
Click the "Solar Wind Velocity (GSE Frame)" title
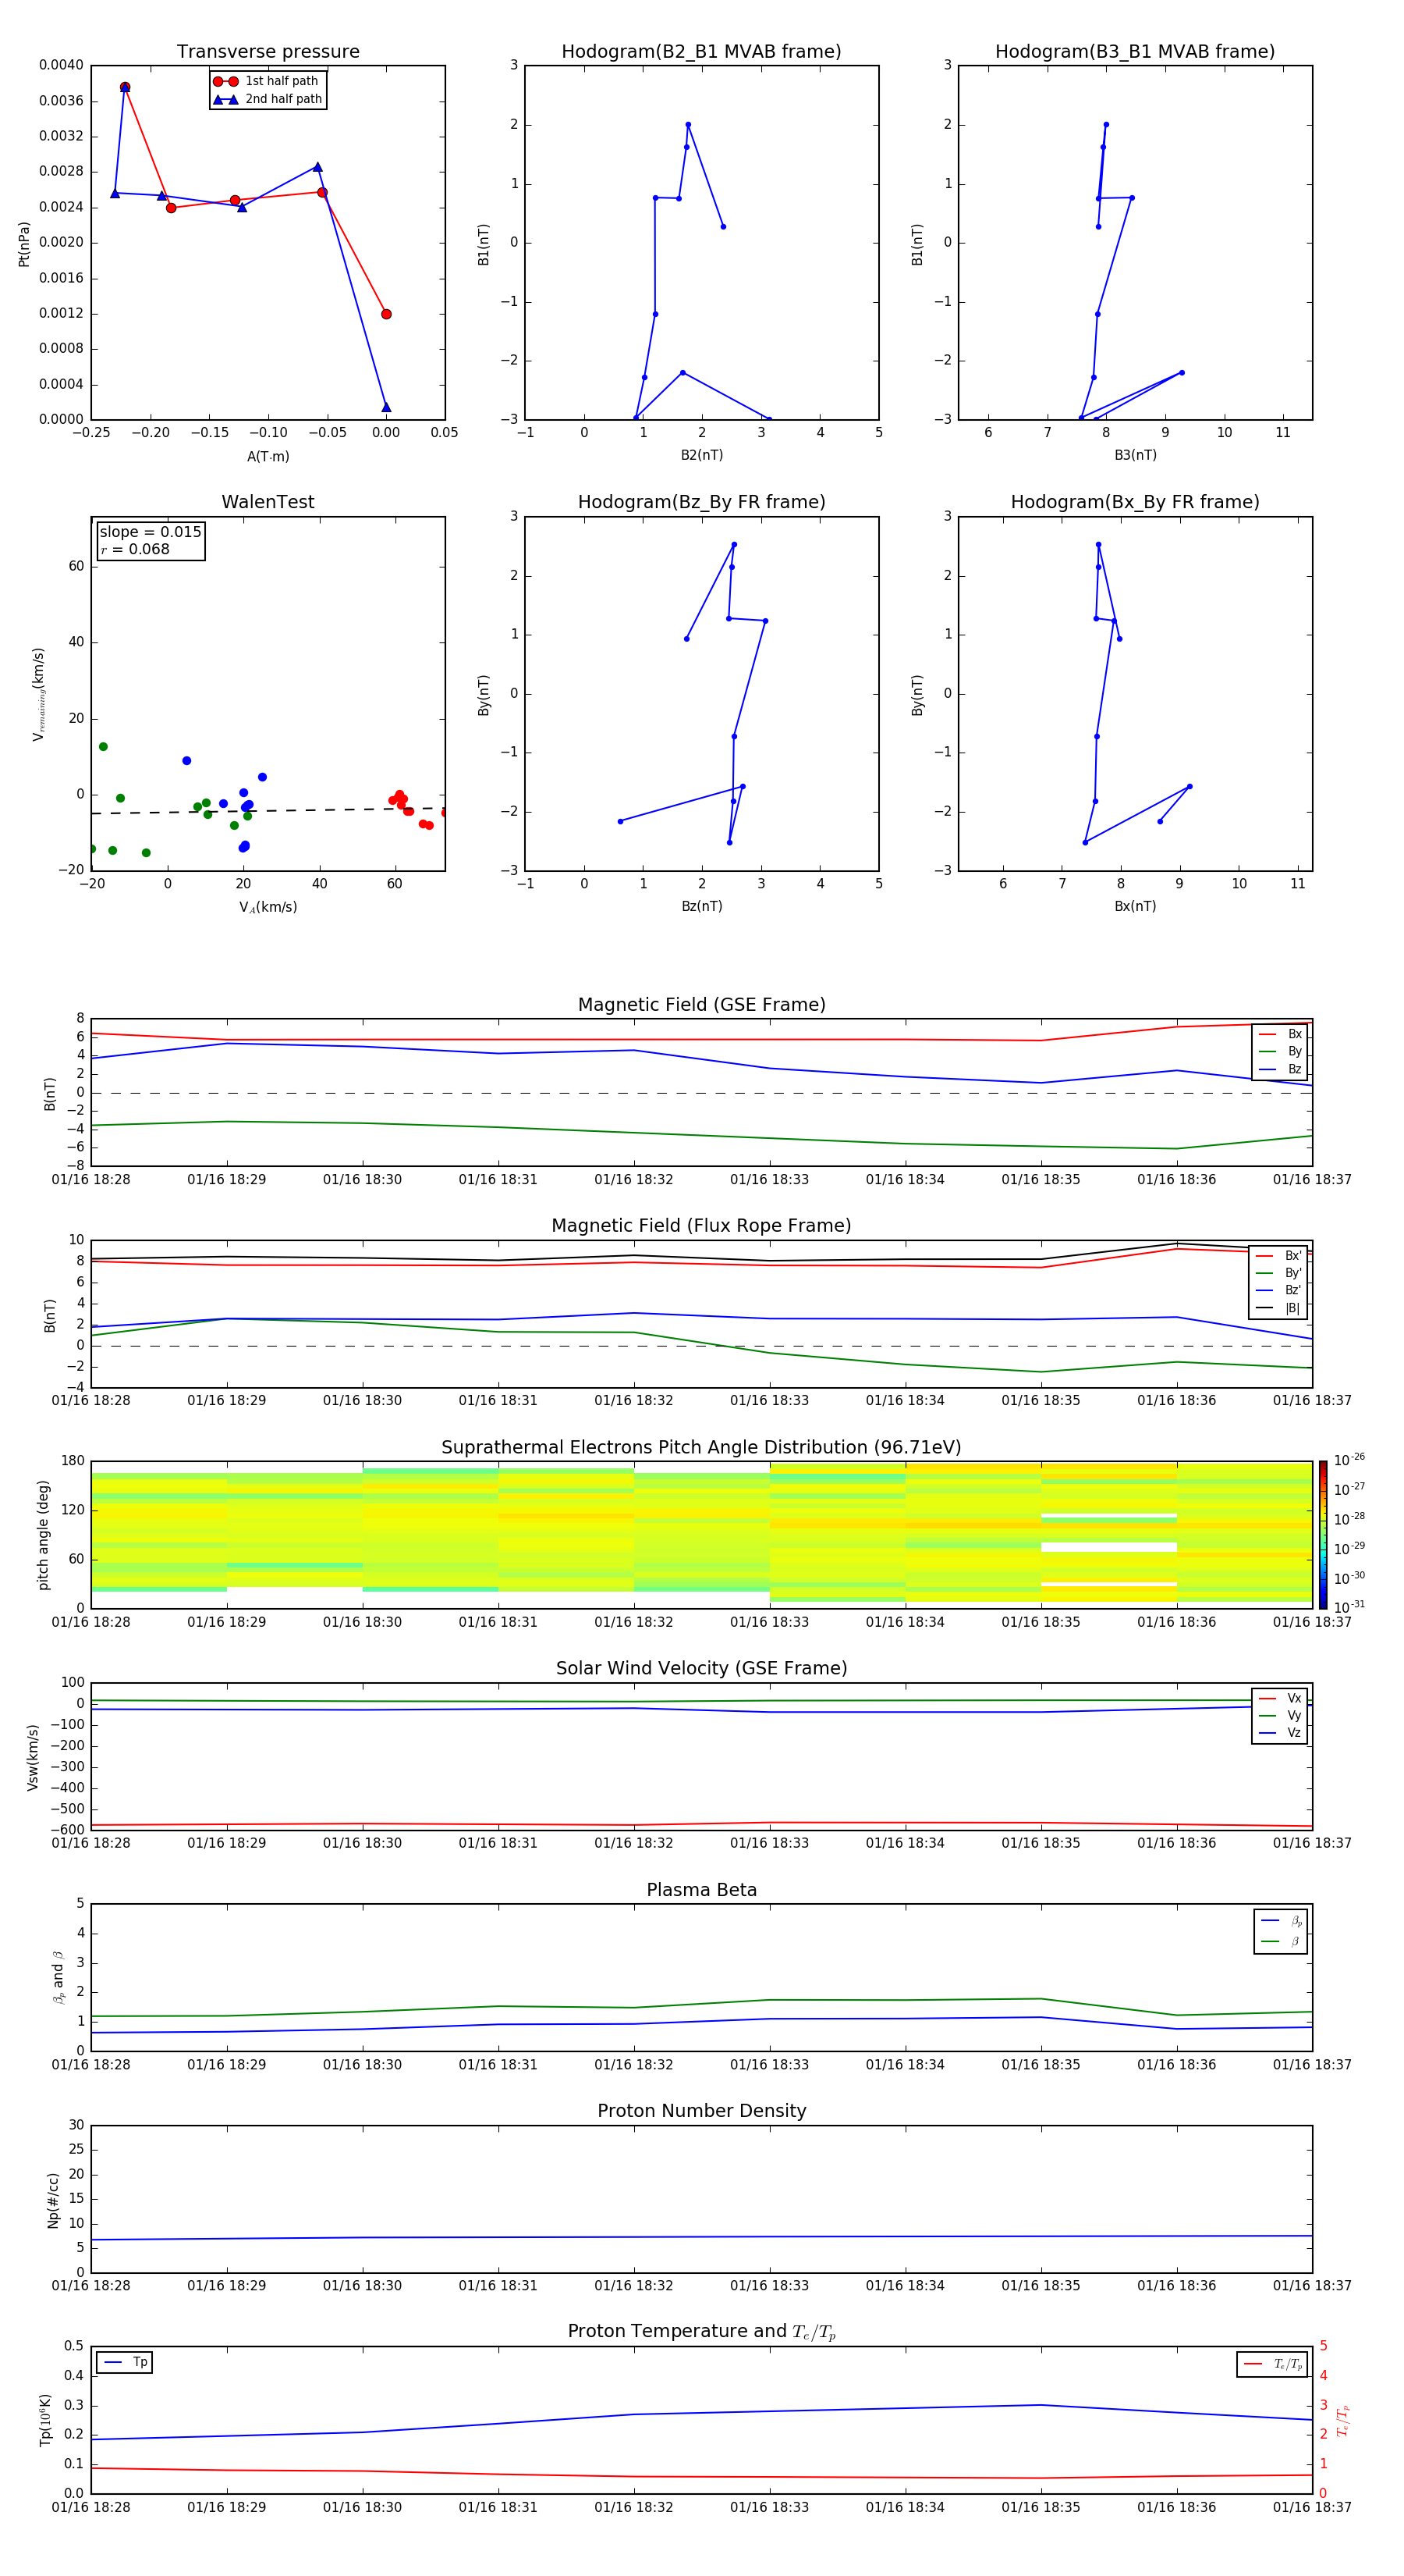[701, 1669]
